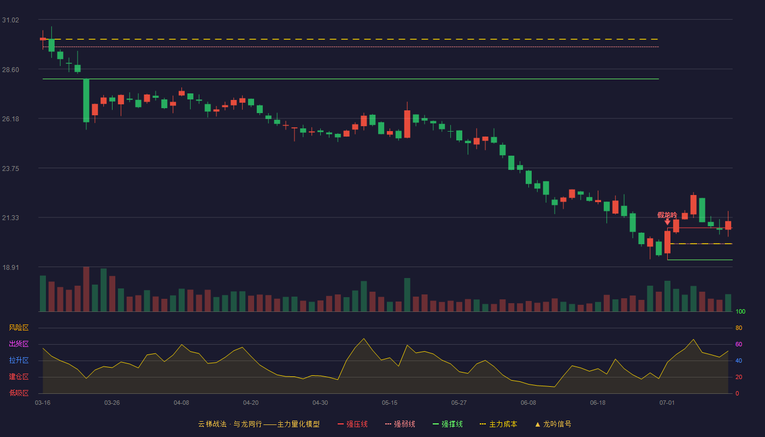Click the 18.91 price axis label
The height and width of the screenshot is (437, 765).
tap(10, 268)
